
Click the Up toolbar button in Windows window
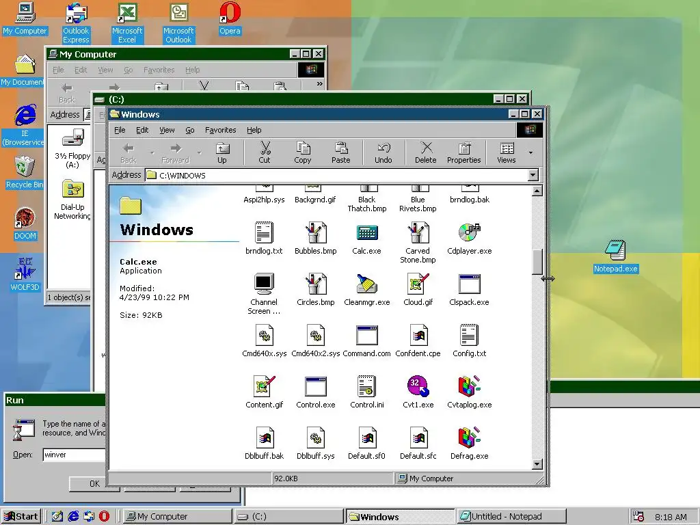tap(222, 153)
